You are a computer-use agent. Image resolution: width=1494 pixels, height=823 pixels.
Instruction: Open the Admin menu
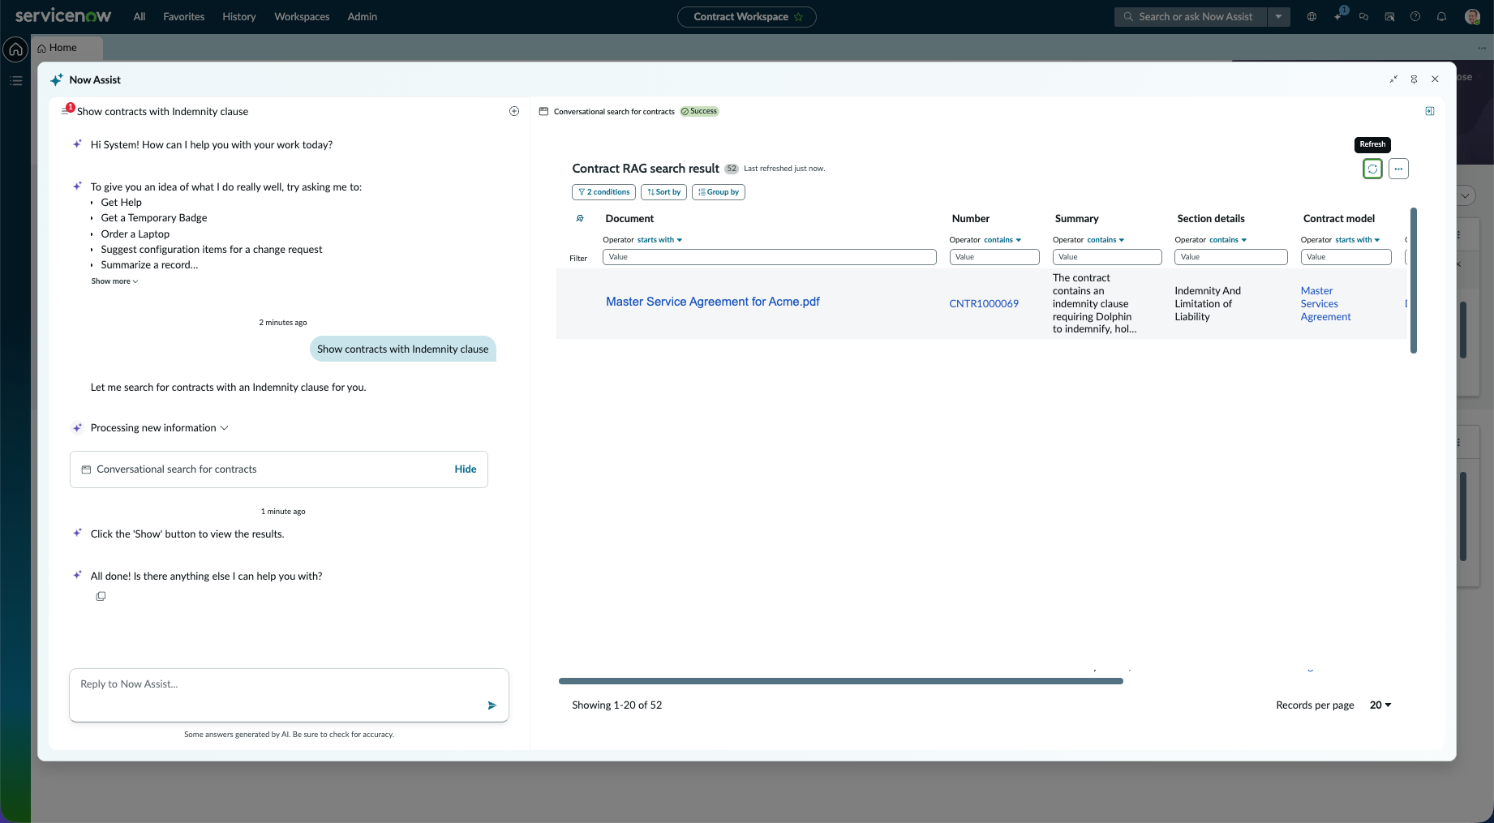pos(363,16)
